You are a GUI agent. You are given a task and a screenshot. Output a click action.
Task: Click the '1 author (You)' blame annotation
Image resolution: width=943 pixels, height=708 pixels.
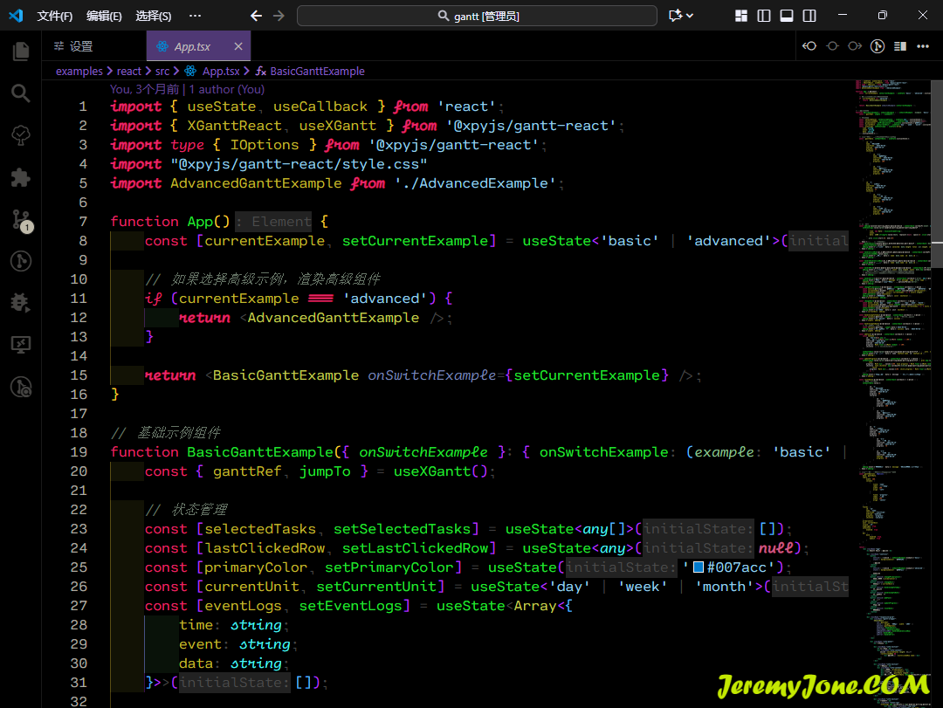tap(226, 89)
